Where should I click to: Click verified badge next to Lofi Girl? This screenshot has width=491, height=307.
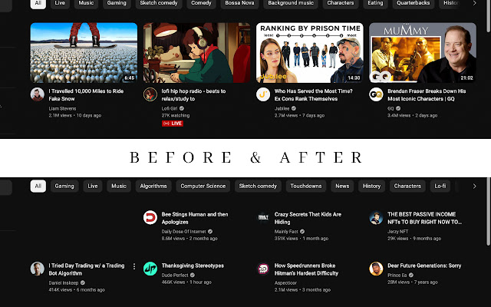click(x=182, y=108)
